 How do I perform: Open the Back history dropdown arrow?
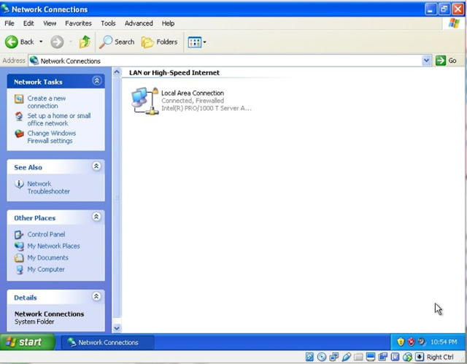tap(41, 42)
